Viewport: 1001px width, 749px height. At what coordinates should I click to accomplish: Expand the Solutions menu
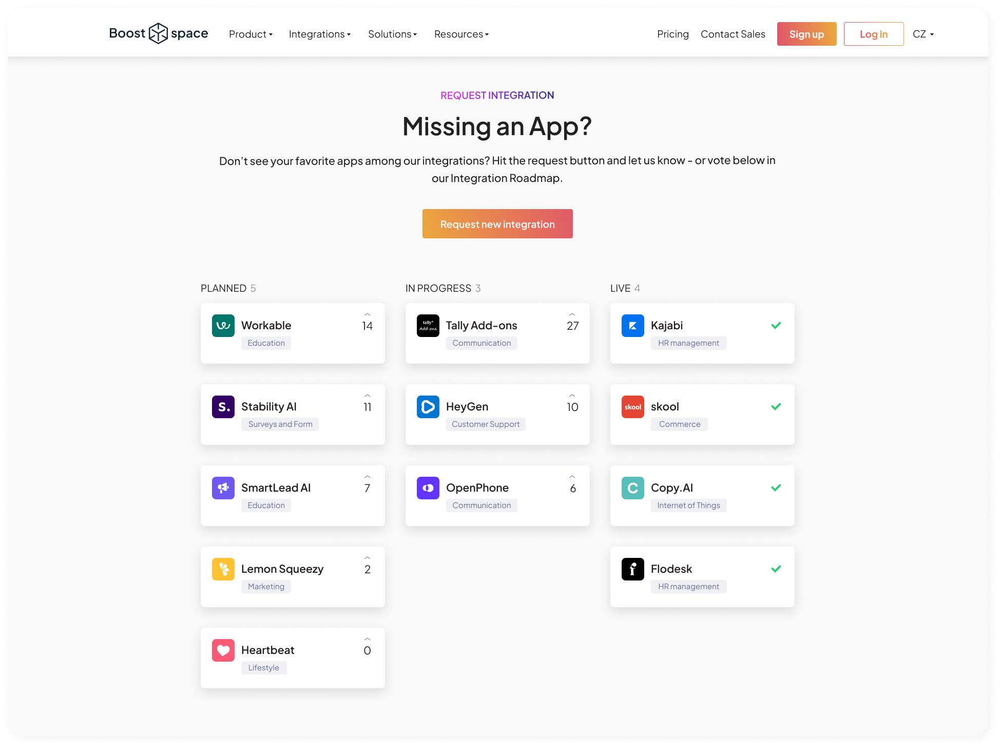tap(392, 34)
